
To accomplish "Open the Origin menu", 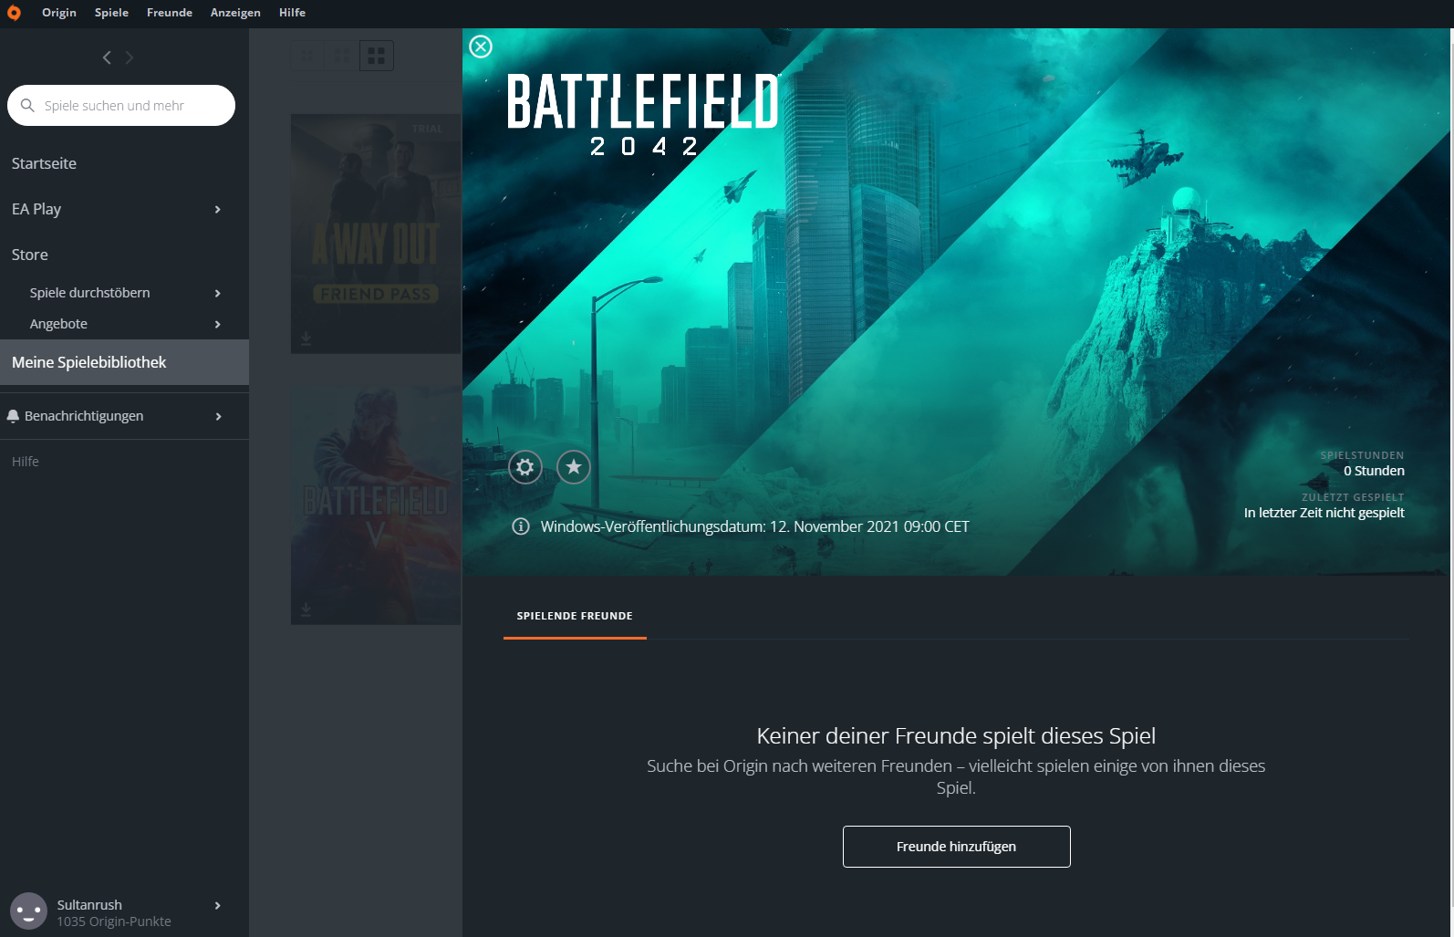I will point(59,13).
